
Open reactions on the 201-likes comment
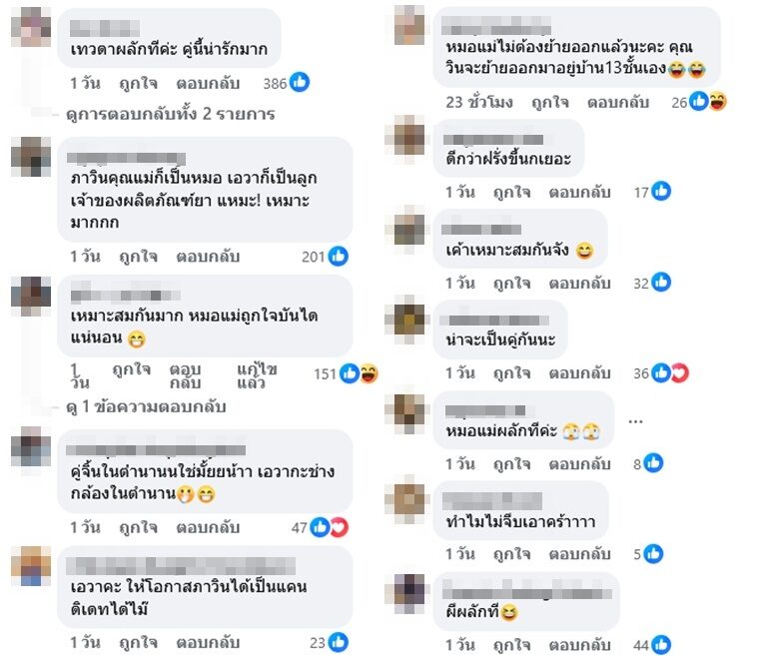pyautogui.click(x=338, y=256)
